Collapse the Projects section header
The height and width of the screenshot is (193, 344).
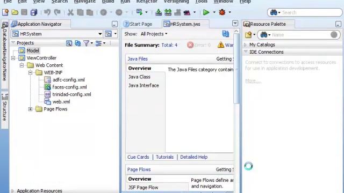(13, 42)
